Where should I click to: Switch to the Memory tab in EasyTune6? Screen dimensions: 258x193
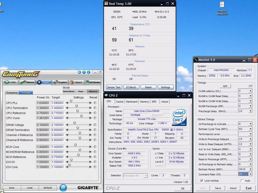coord(27,82)
